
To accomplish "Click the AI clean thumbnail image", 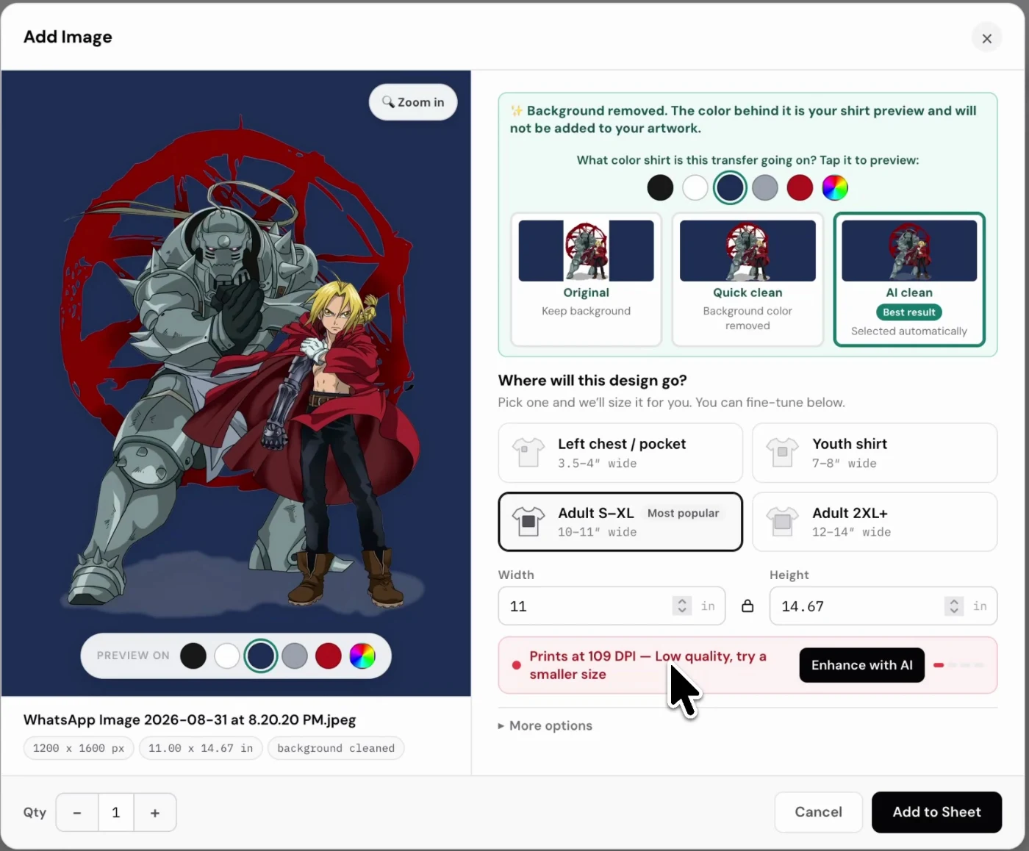I will (x=909, y=251).
